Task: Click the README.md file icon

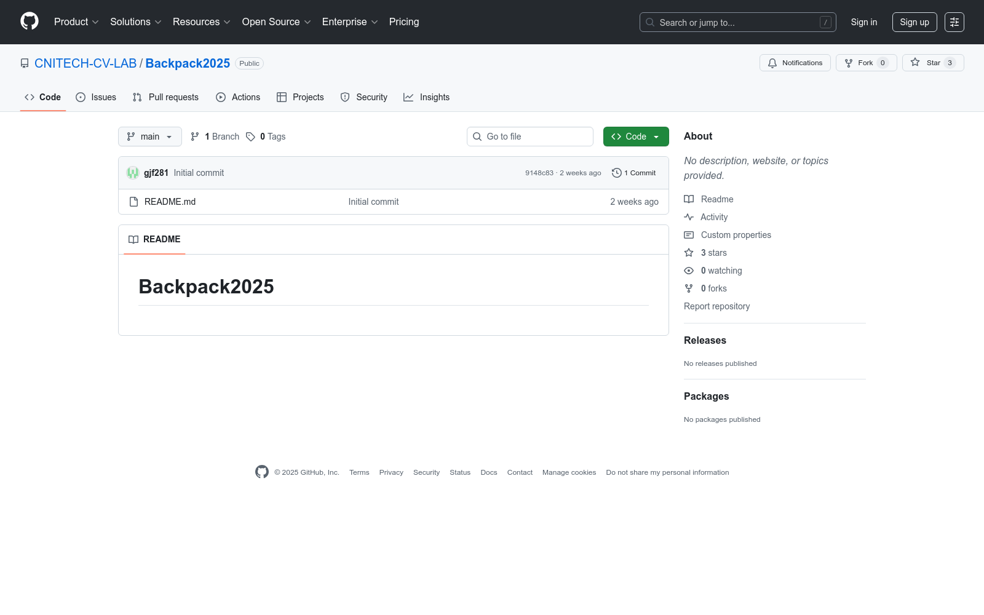Action: [x=133, y=202]
